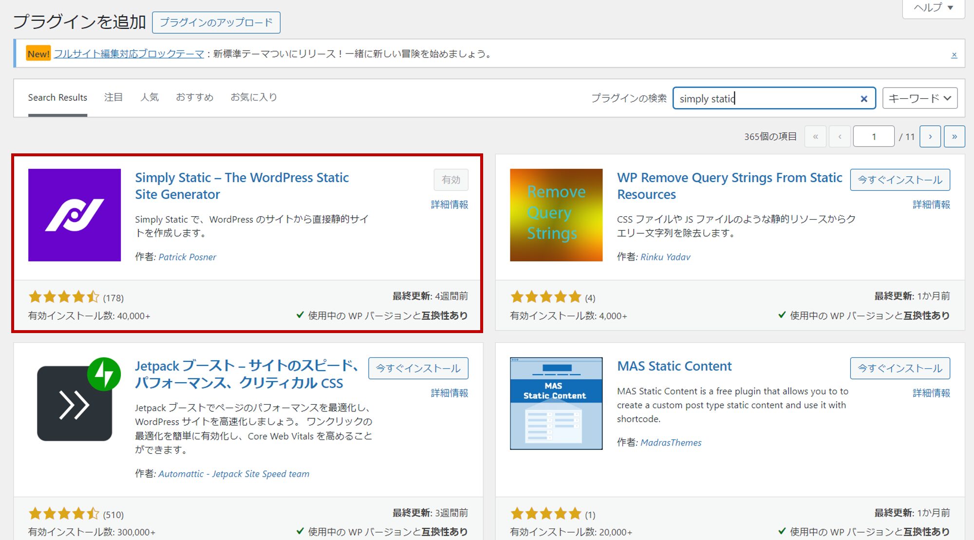The height and width of the screenshot is (540, 974).
Task: Click 最終更新: 4週間前 text
Action: click(431, 296)
